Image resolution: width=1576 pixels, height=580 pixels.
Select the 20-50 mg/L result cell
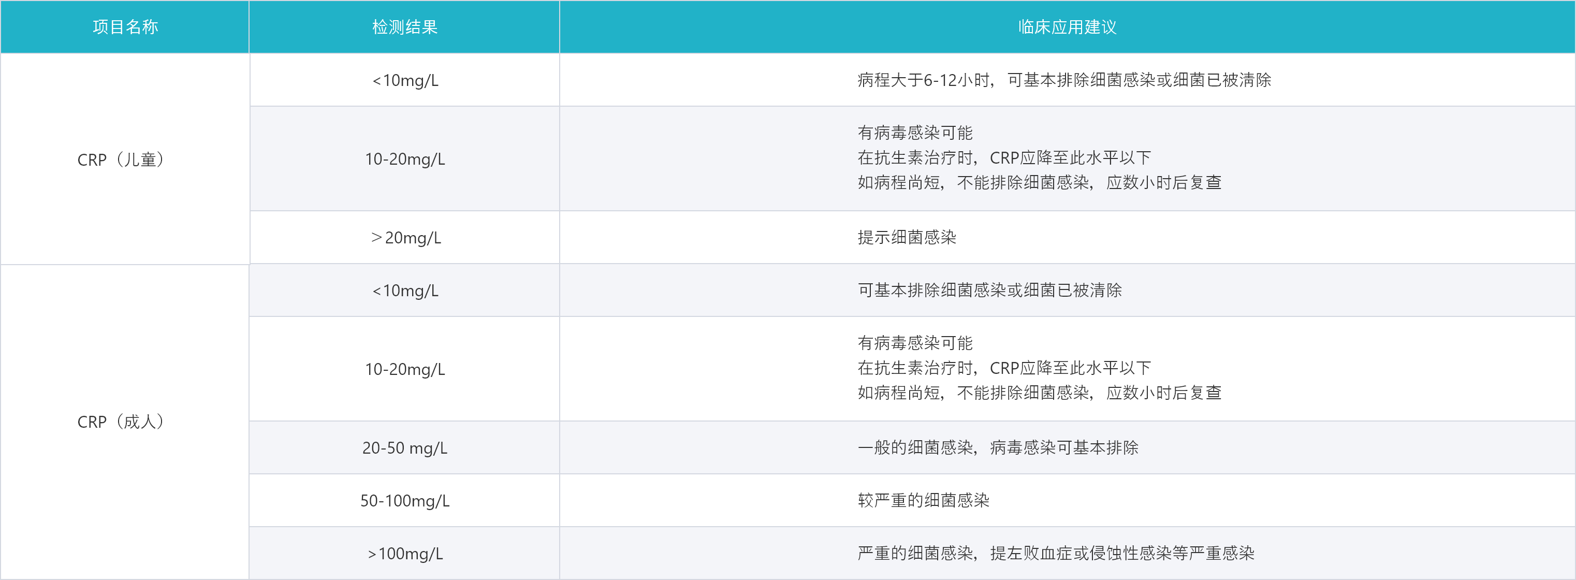click(x=404, y=448)
